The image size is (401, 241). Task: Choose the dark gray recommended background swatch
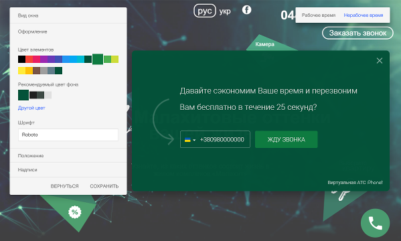(41, 95)
